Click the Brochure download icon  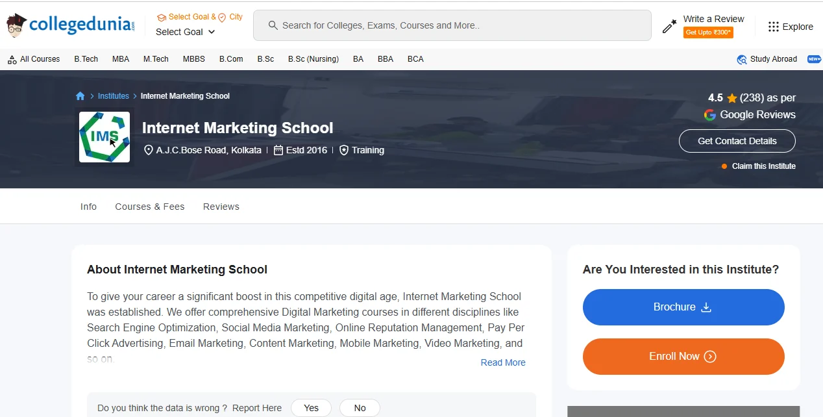click(707, 307)
